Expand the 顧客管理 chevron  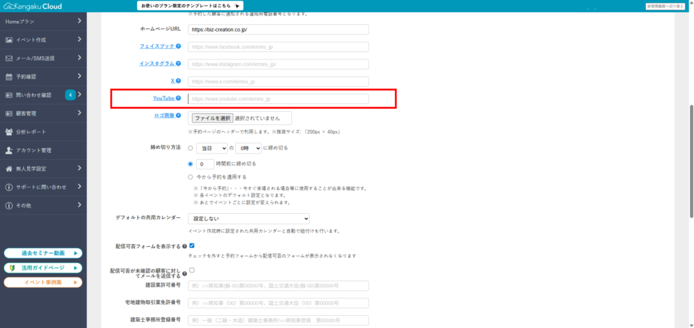(79, 113)
